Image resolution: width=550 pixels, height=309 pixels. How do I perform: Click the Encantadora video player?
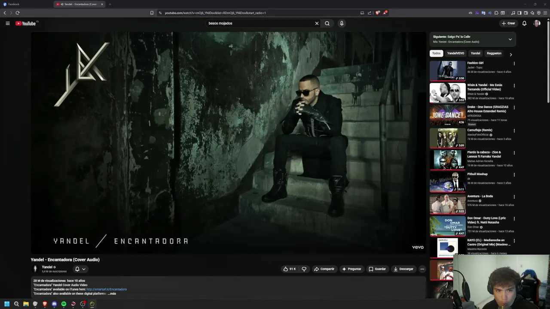coord(228,143)
